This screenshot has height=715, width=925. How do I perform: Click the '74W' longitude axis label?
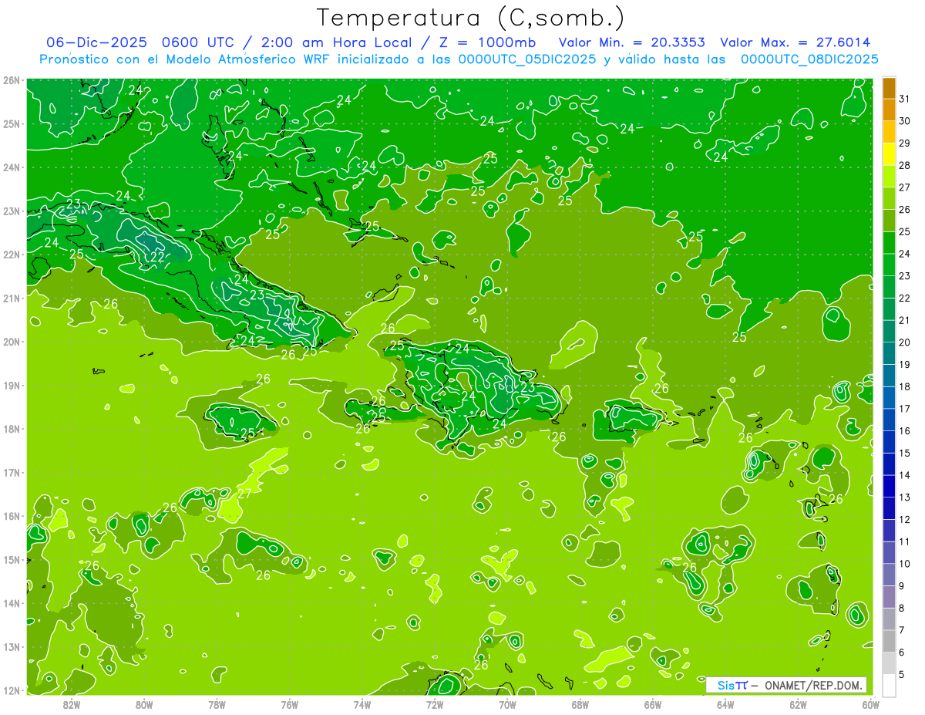[362, 704]
